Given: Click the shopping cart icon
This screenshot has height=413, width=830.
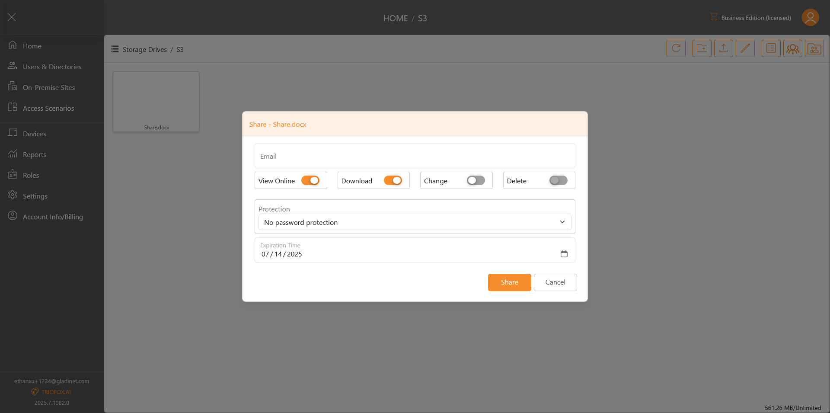Looking at the screenshot, I should pos(713,16).
